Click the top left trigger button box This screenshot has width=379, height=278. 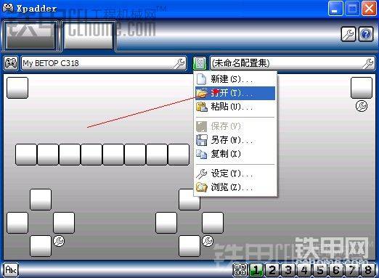(x=17, y=88)
